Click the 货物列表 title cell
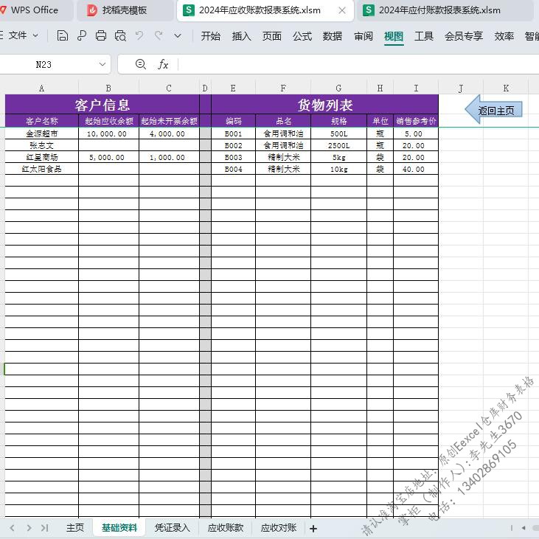The width and height of the screenshot is (539, 539). click(325, 105)
